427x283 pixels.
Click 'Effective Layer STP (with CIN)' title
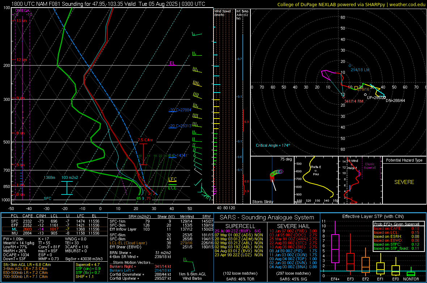pyautogui.click(x=373, y=216)
